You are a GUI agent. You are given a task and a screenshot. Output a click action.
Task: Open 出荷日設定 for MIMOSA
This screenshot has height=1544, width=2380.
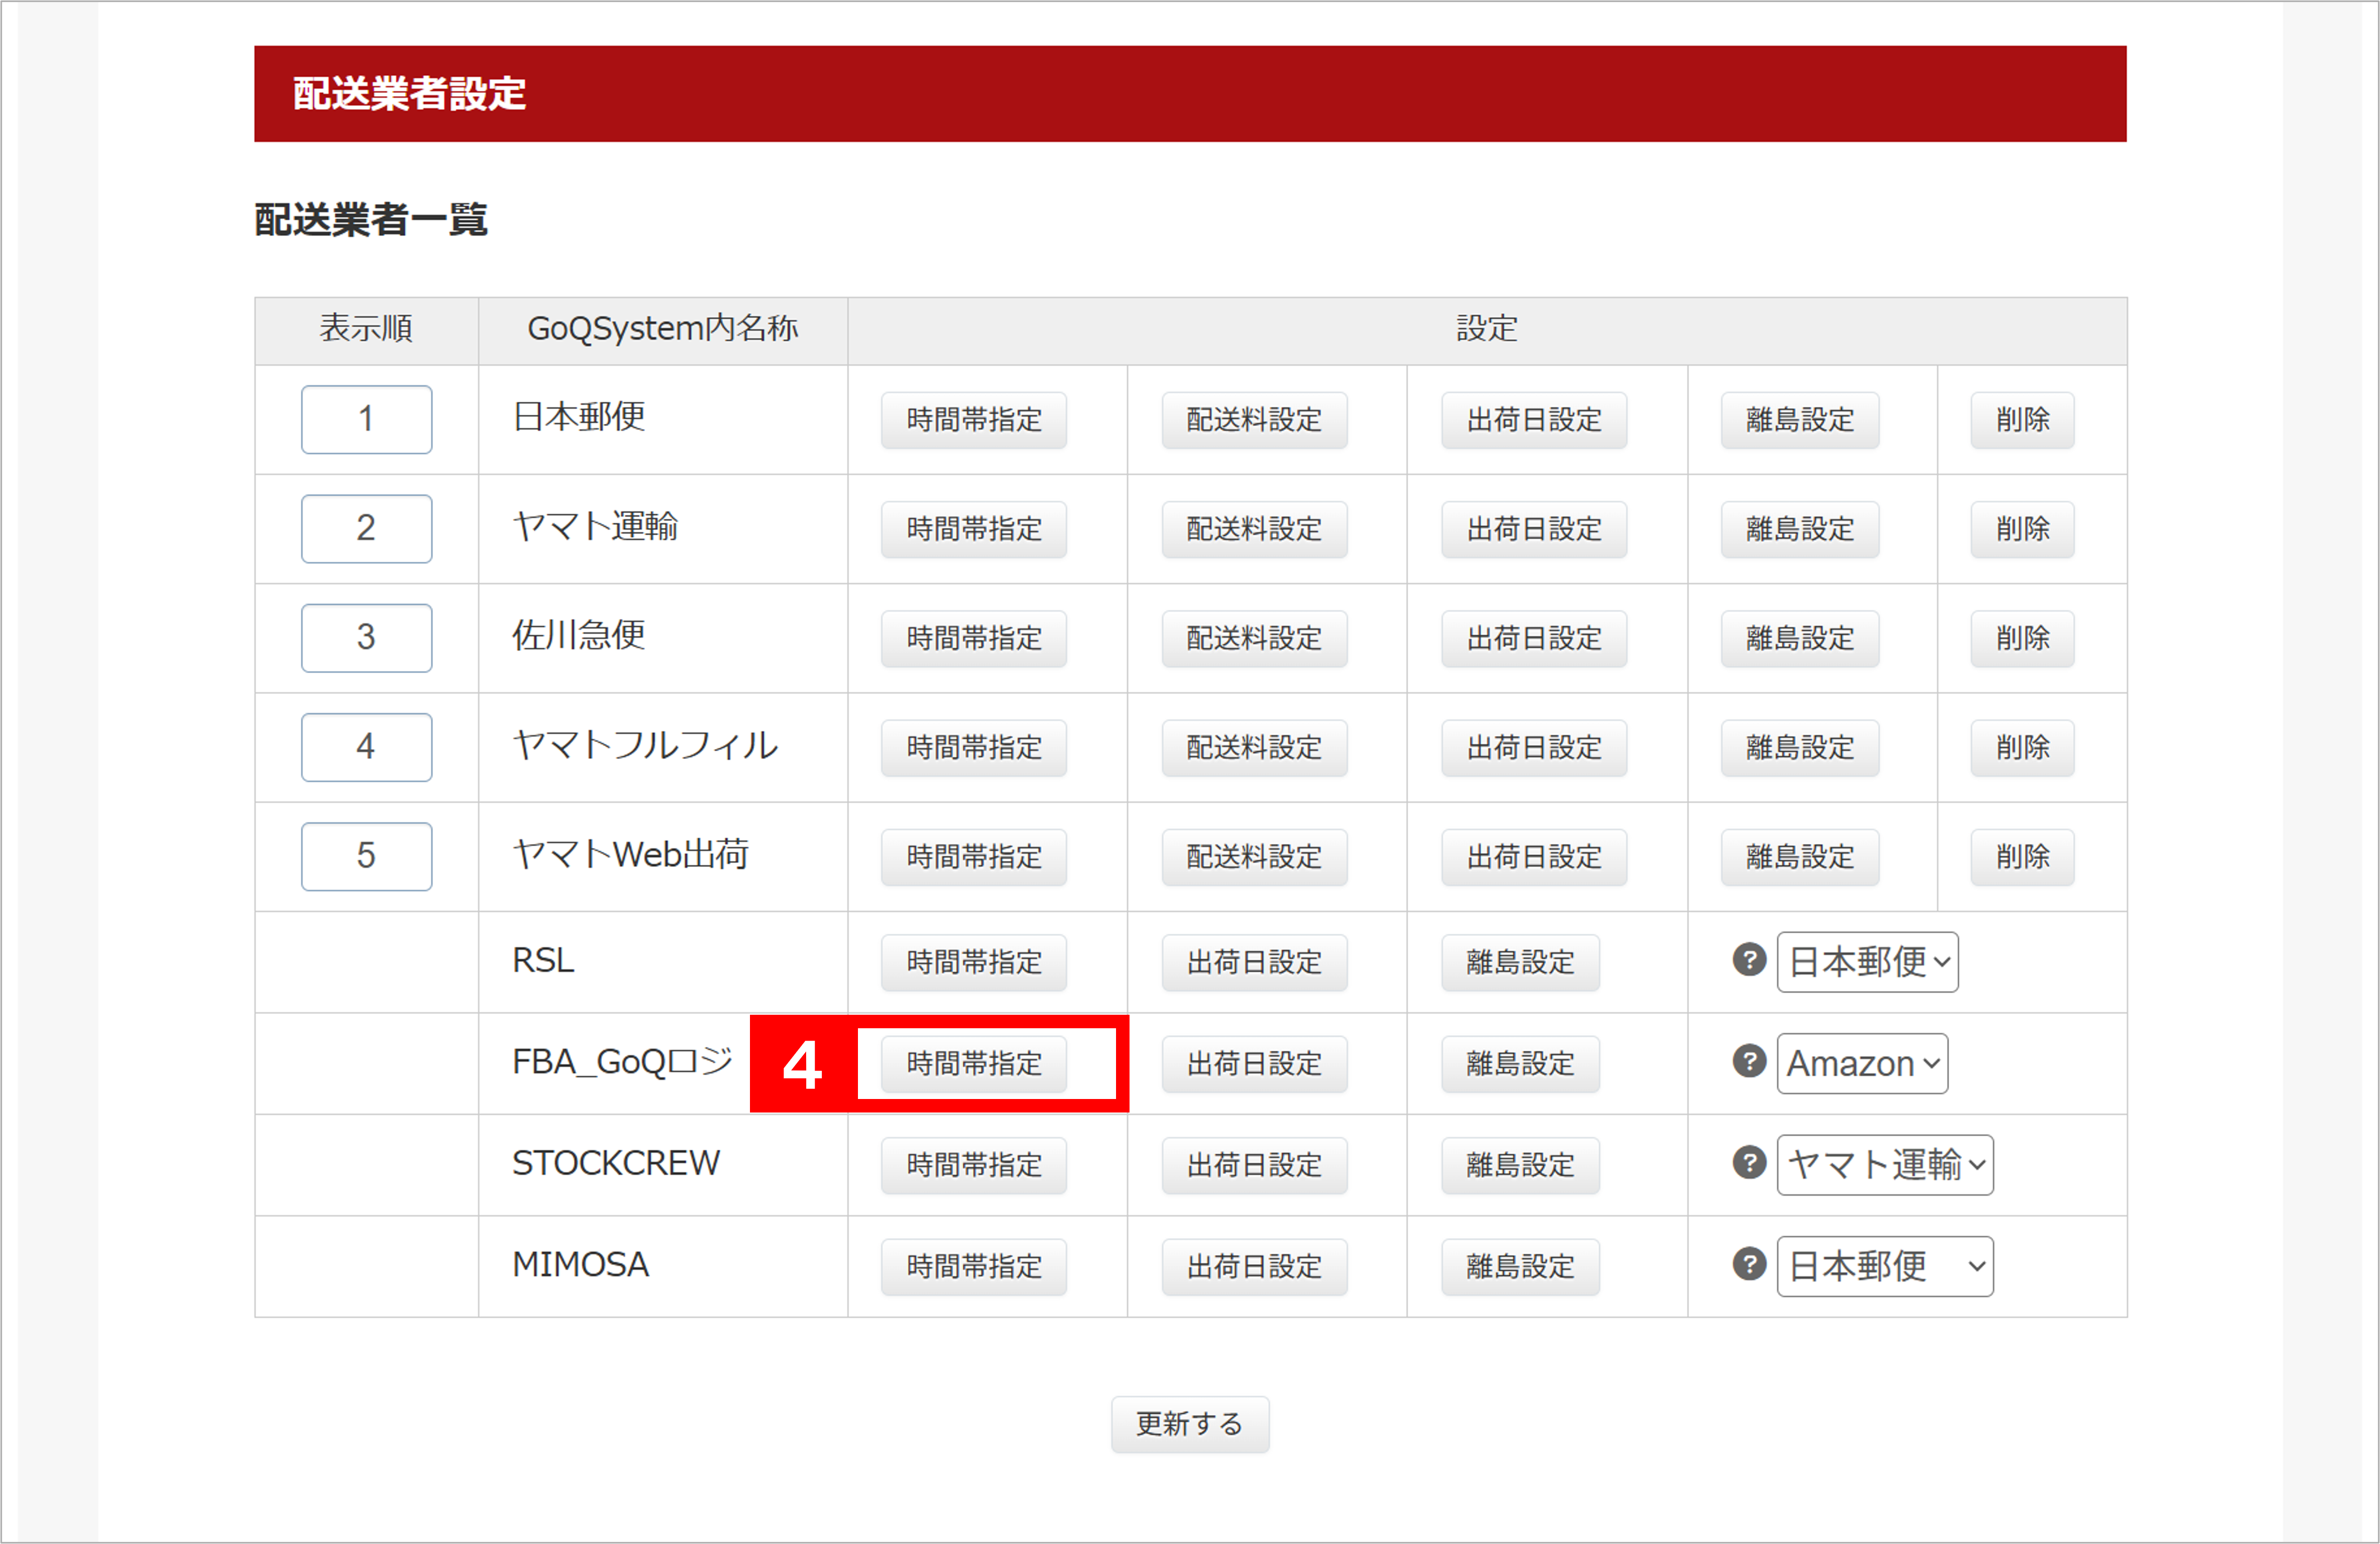click(x=1254, y=1267)
